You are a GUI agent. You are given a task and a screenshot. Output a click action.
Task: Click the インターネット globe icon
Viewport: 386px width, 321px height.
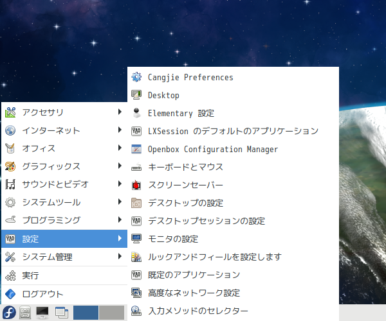point(10,130)
